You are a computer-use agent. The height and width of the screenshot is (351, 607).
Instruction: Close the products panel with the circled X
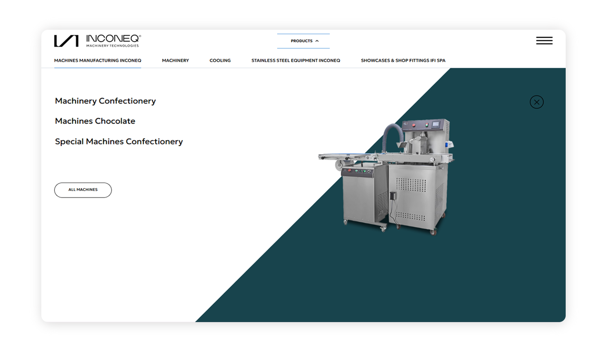click(x=536, y=102)
